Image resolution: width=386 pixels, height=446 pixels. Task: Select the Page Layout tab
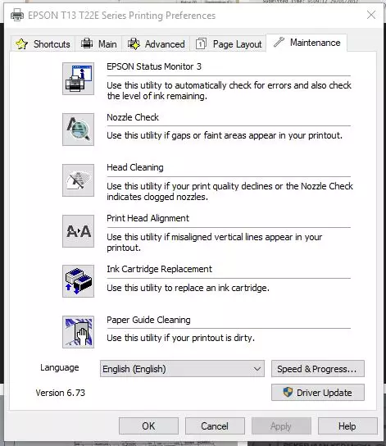coord(229,44)
